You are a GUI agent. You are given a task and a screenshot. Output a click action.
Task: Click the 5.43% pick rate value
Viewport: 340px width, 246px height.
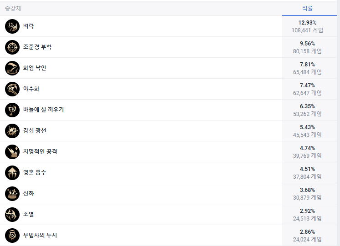click(307, 127)
